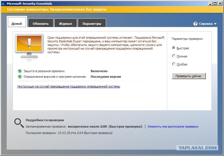Viewport: 224px width, 156px height.
Task: Minimize the Security Essentials window
Action: tap(210, 4)
